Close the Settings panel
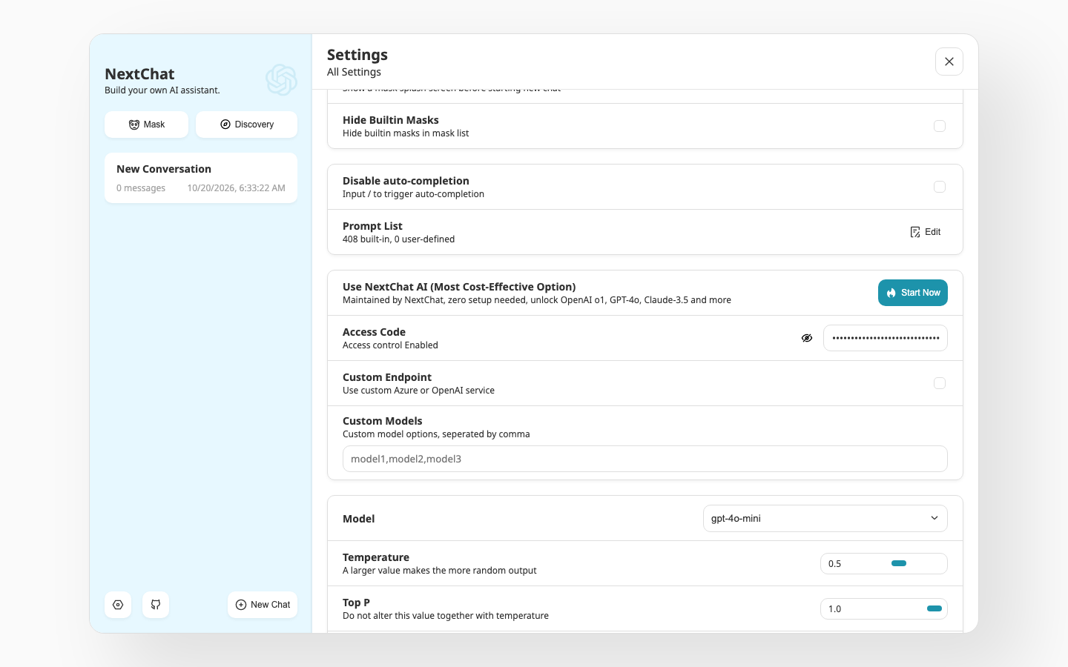Screen dimensions: 1068x667 (949, 62)
